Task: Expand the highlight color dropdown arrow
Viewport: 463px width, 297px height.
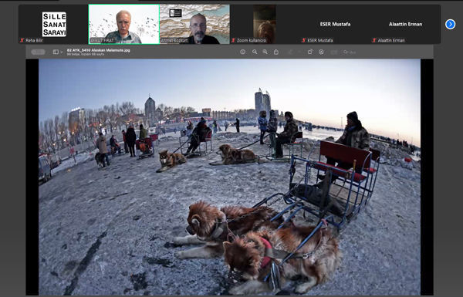Action: pos(299,52)
